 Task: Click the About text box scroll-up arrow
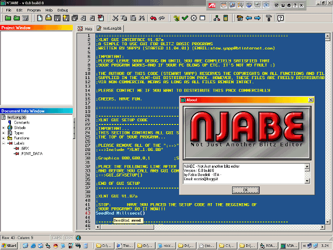(x=307, y=166)
